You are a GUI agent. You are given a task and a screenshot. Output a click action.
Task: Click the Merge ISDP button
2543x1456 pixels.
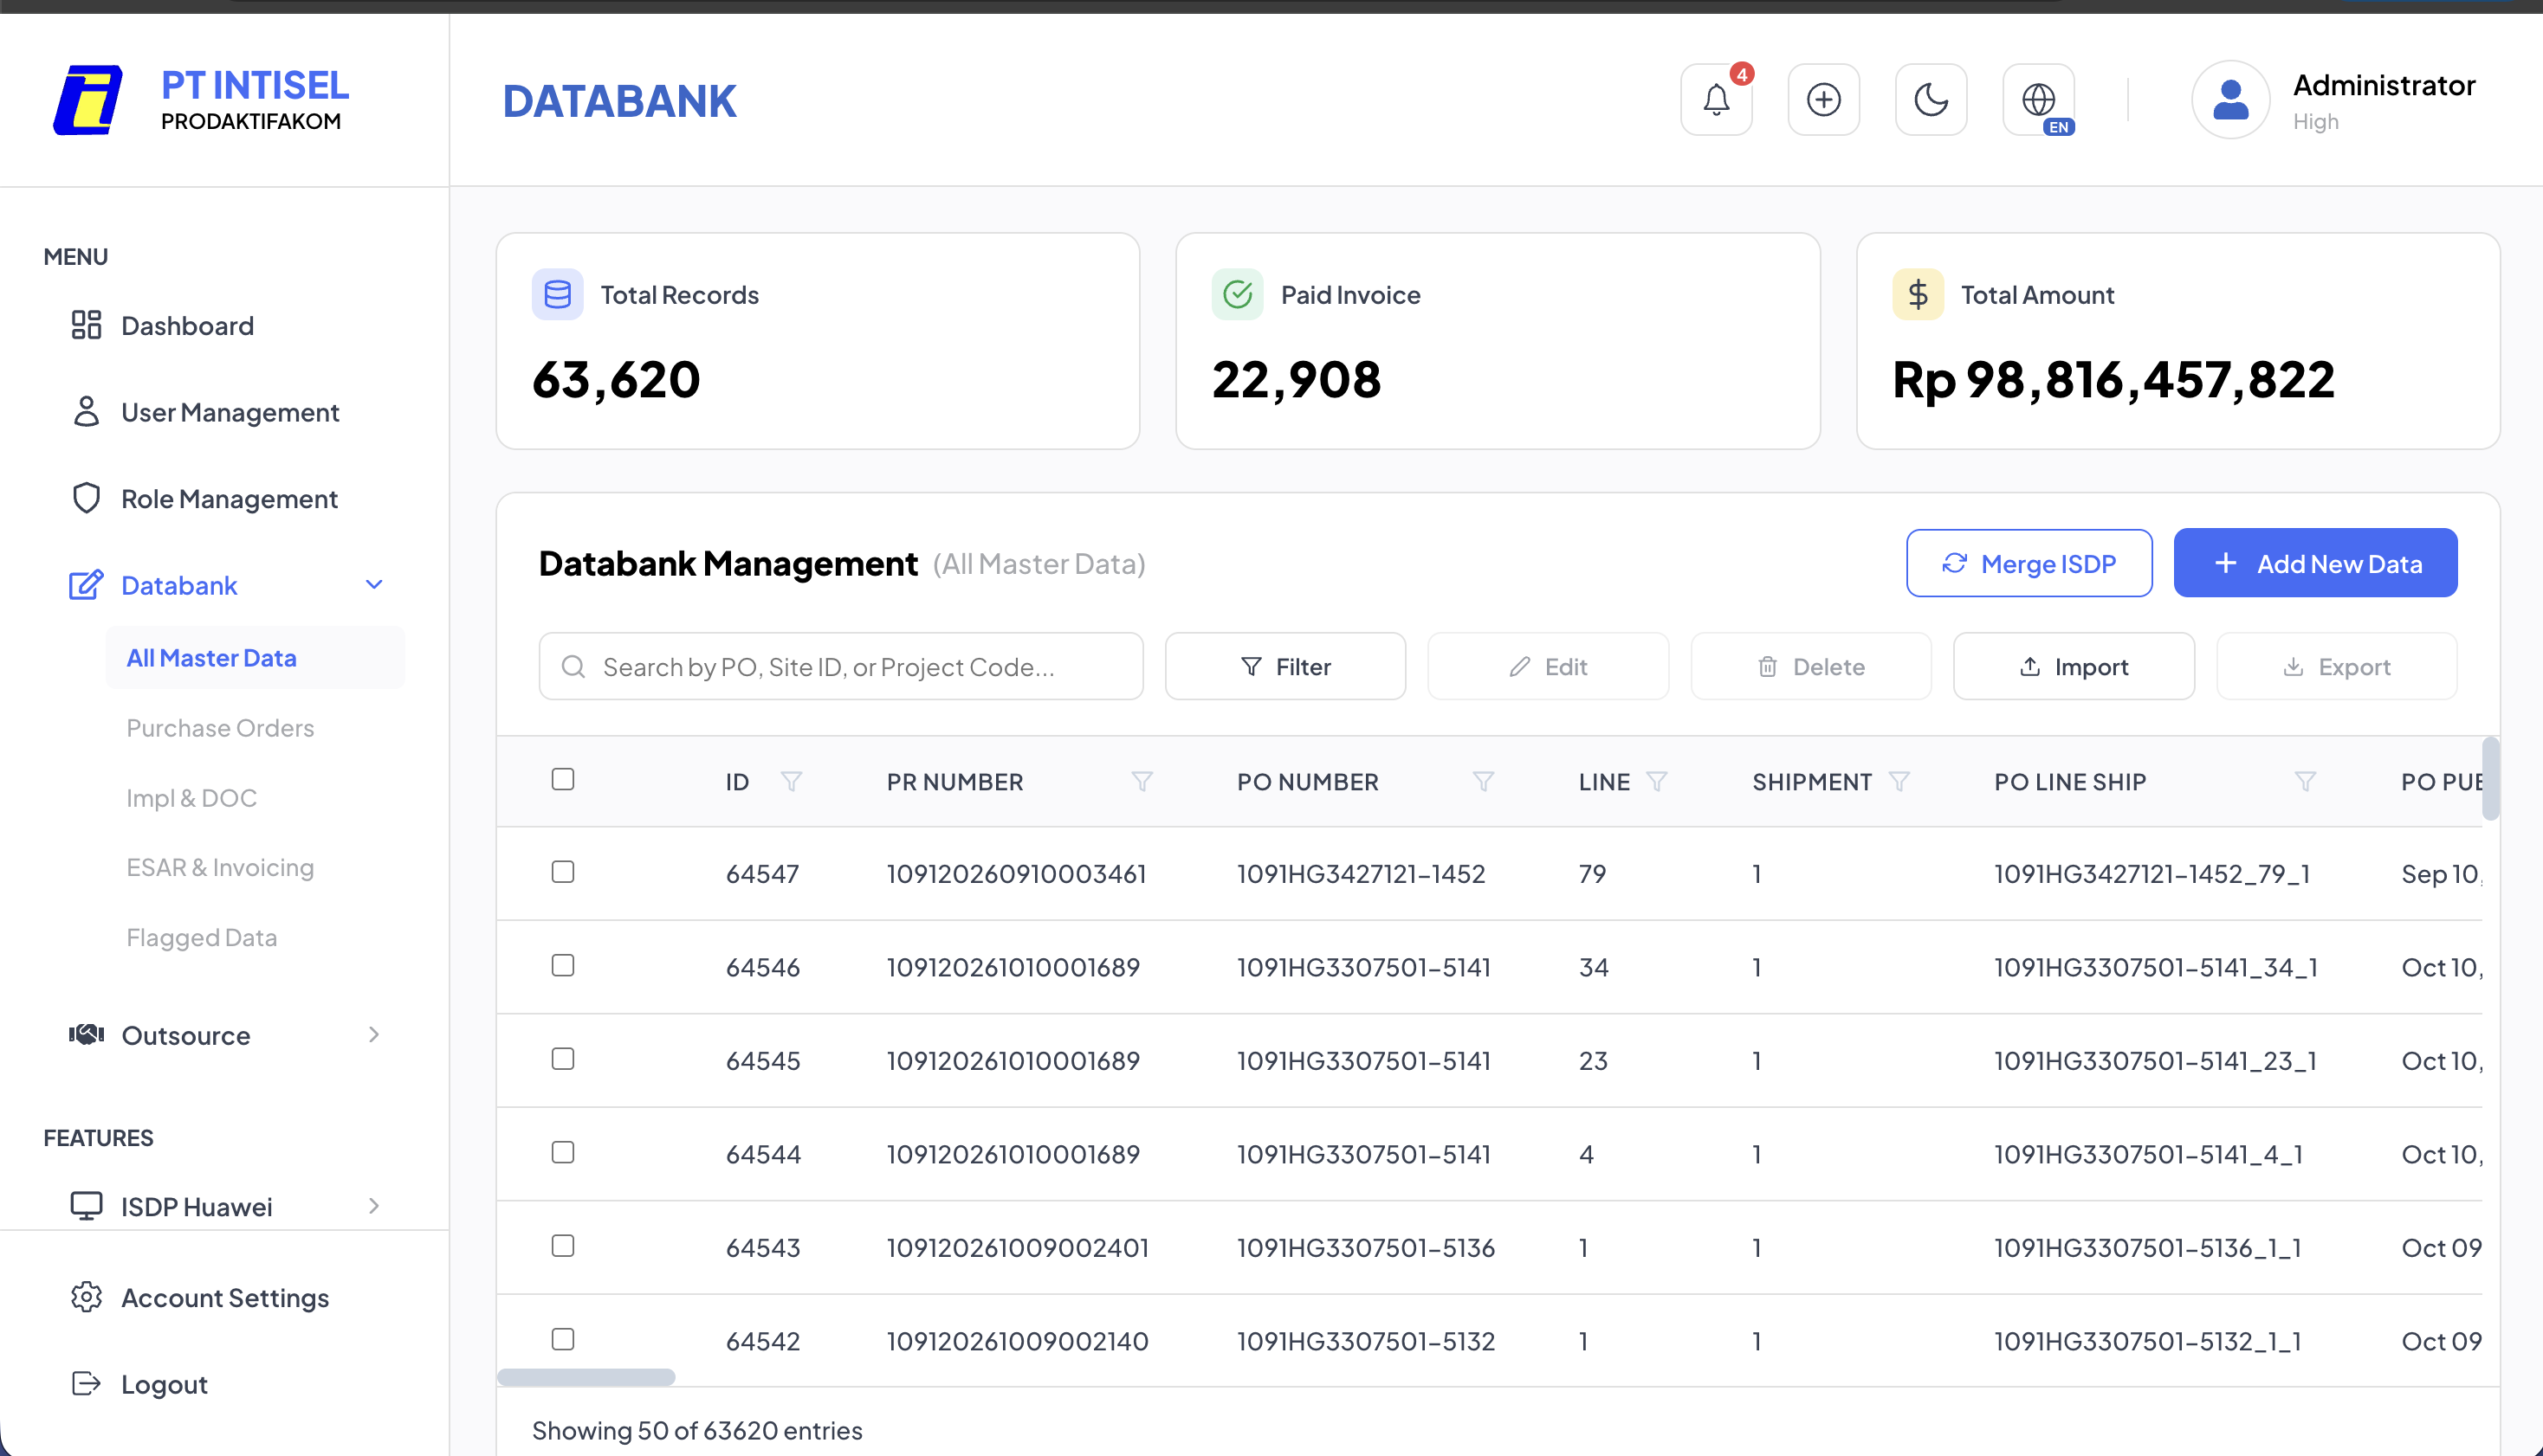tap(2029, 563)
